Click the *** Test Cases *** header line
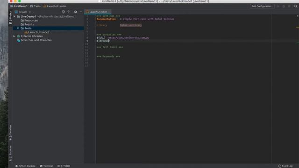 (x=110, y=47)
